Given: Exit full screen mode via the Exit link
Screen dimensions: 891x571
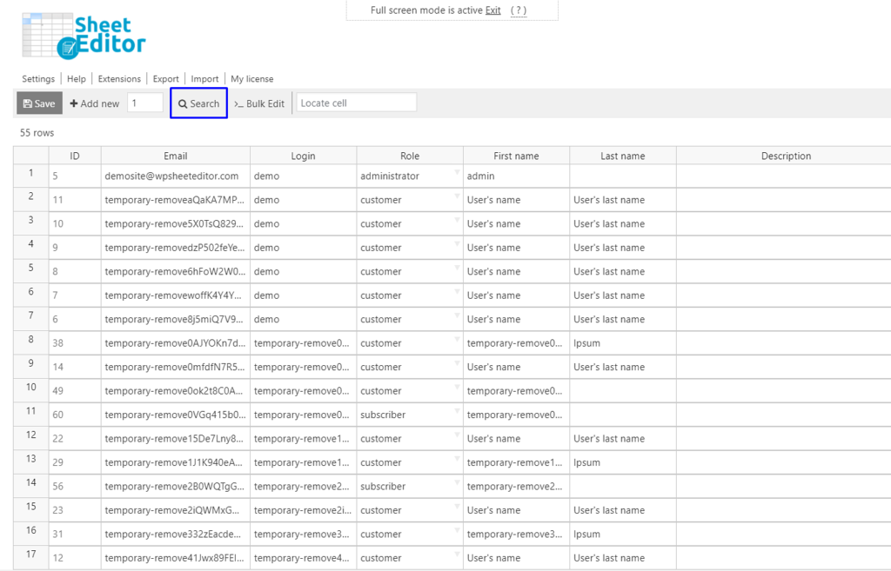Looking at the screenshot, I should coord(492,10).
